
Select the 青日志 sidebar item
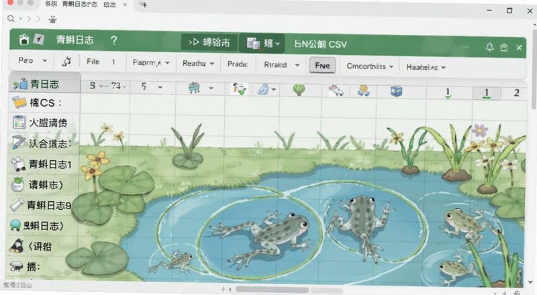44,84
